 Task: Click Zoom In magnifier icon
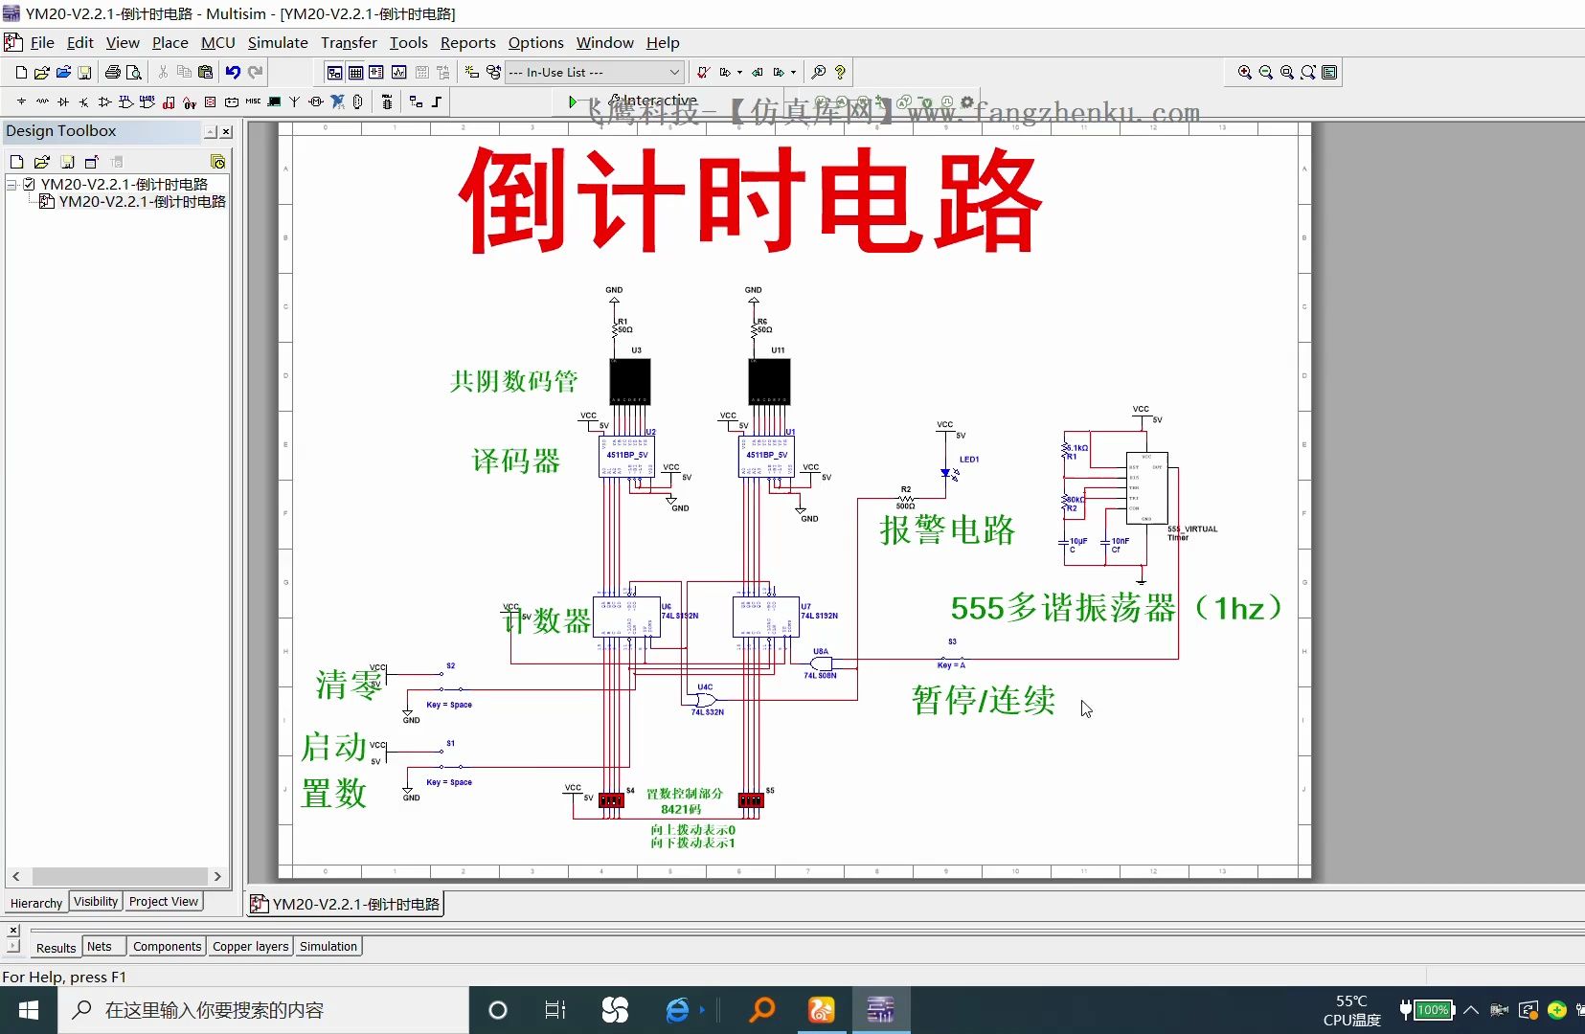(1245, 73)
